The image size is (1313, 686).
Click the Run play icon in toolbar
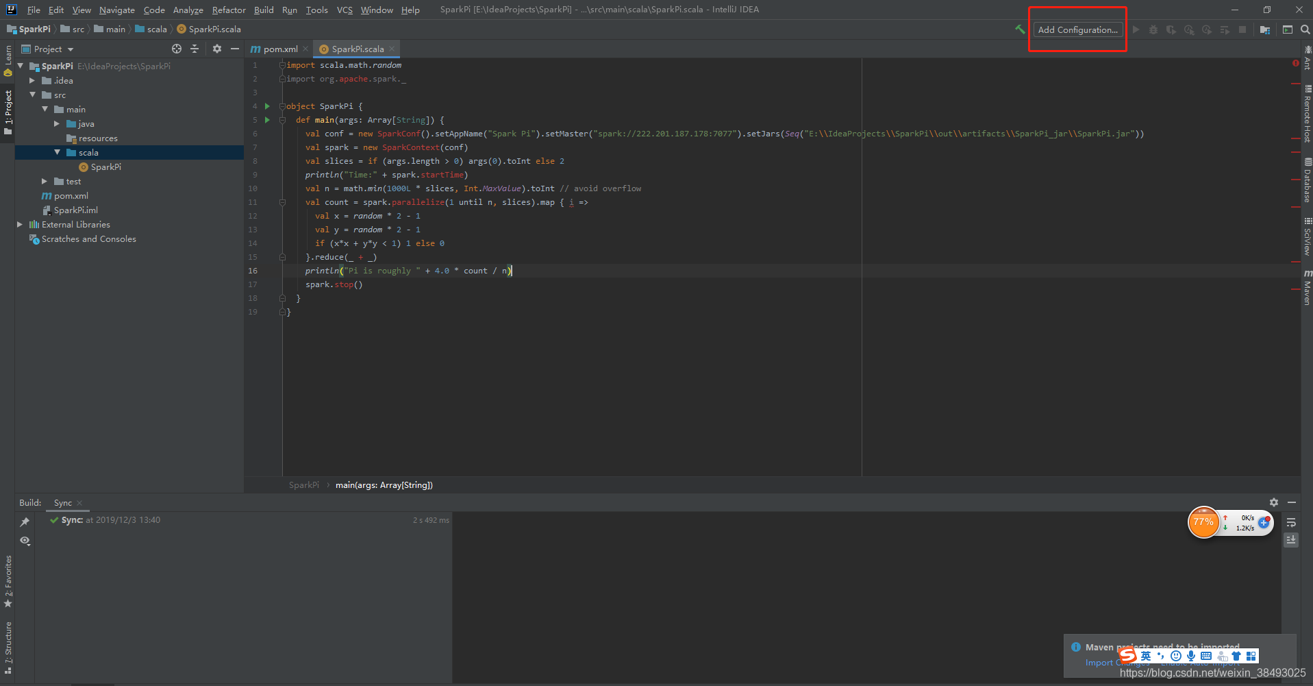click(1136, 29)
